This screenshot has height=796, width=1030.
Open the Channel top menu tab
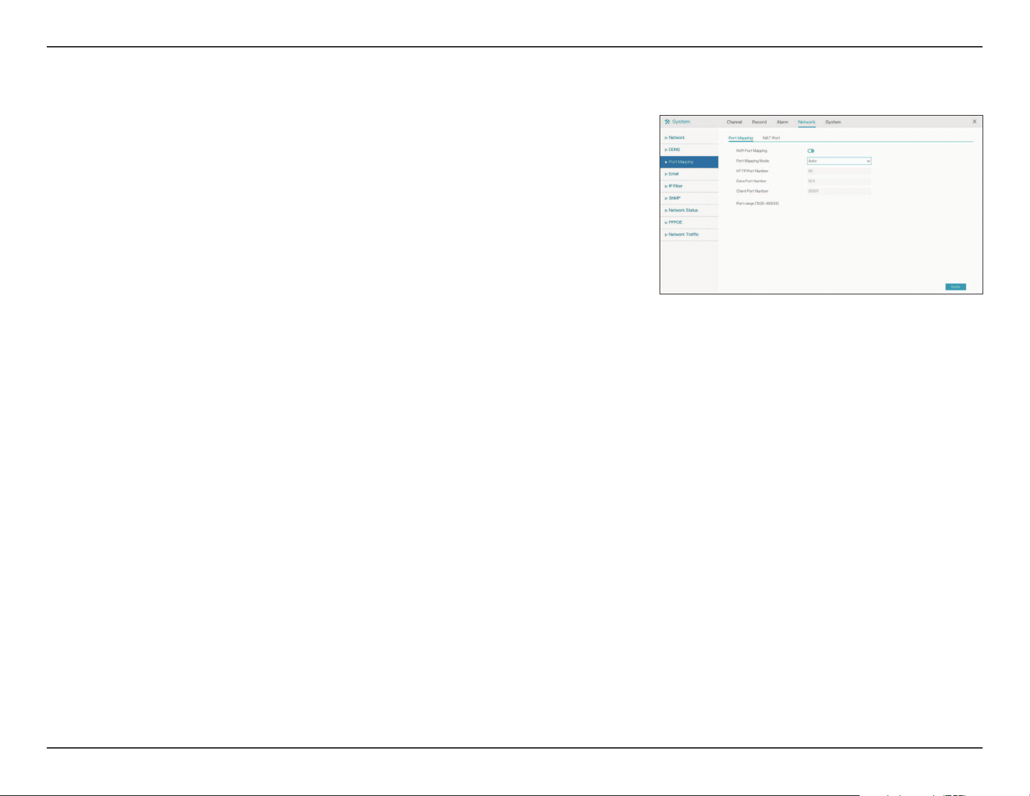pyautogui.click(x=734, y=122)
